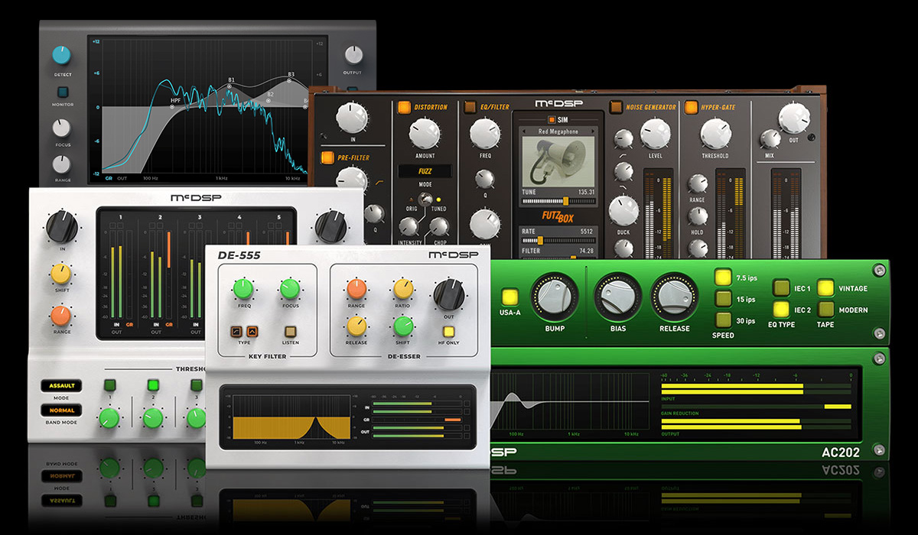Viewport: 918px width, 535px height.
Task: Select MODERN tape type
Action: pos(826,310)
